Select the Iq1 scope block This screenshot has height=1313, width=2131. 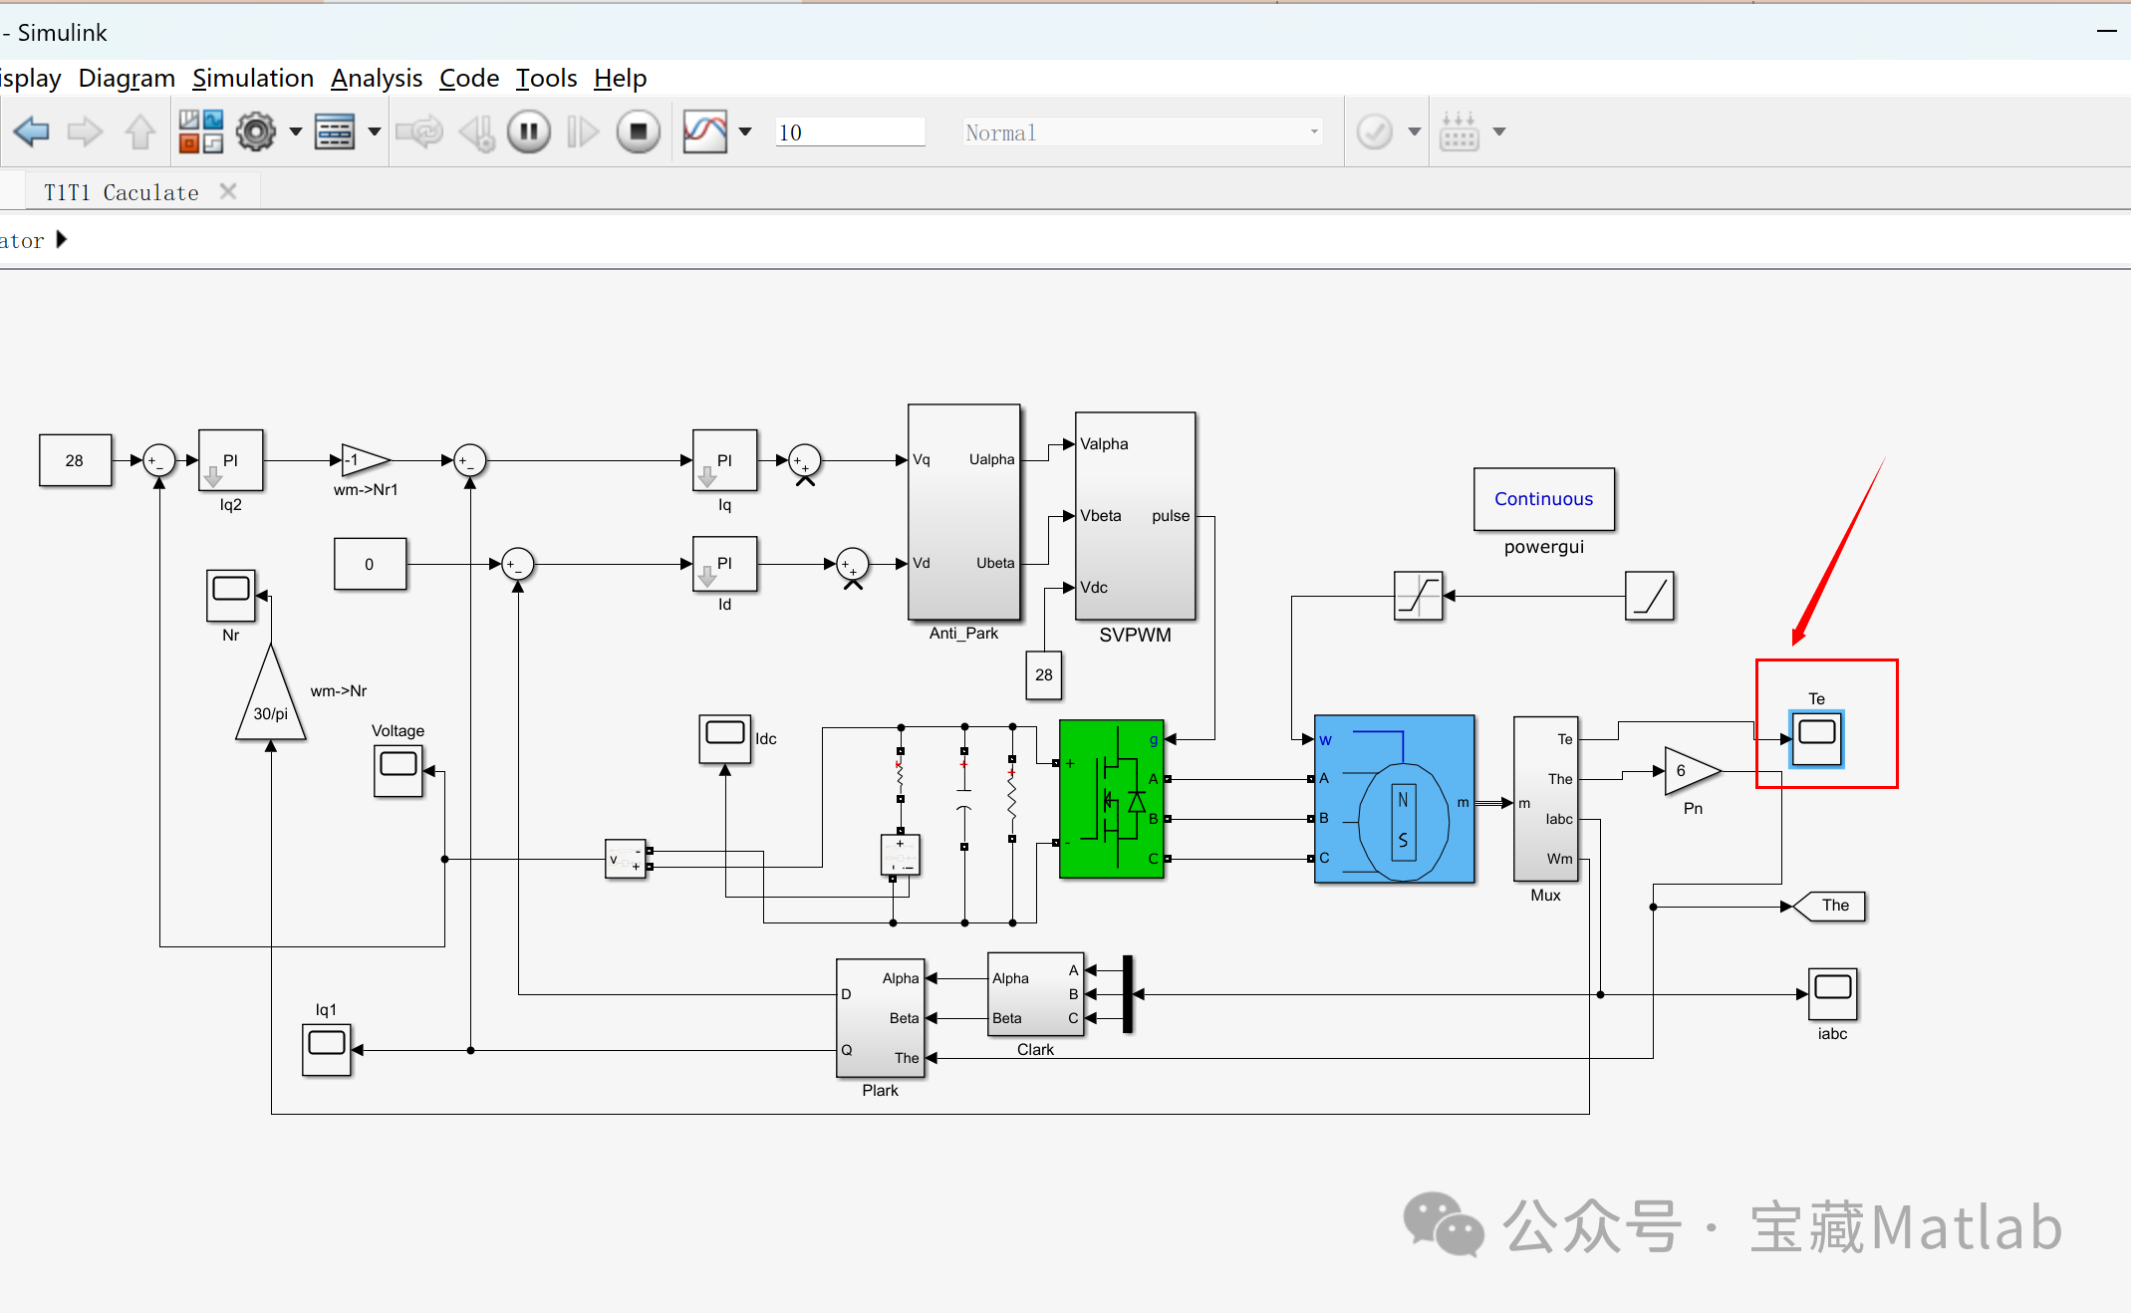point(327,1050)
